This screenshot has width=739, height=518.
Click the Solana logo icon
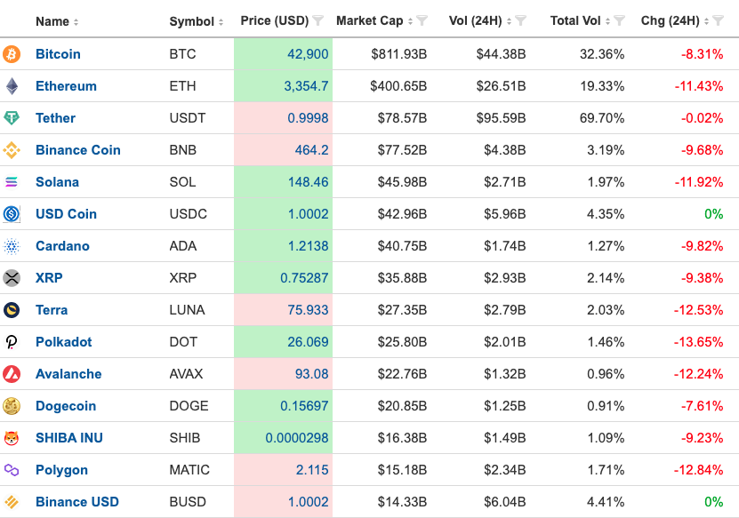point(12,182)
